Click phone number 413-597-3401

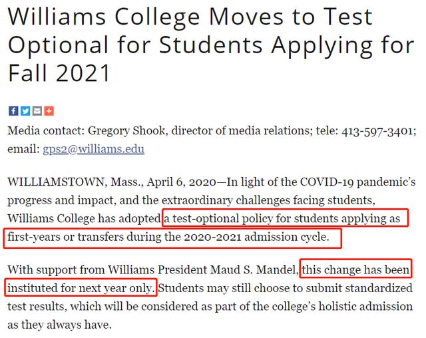377,131
